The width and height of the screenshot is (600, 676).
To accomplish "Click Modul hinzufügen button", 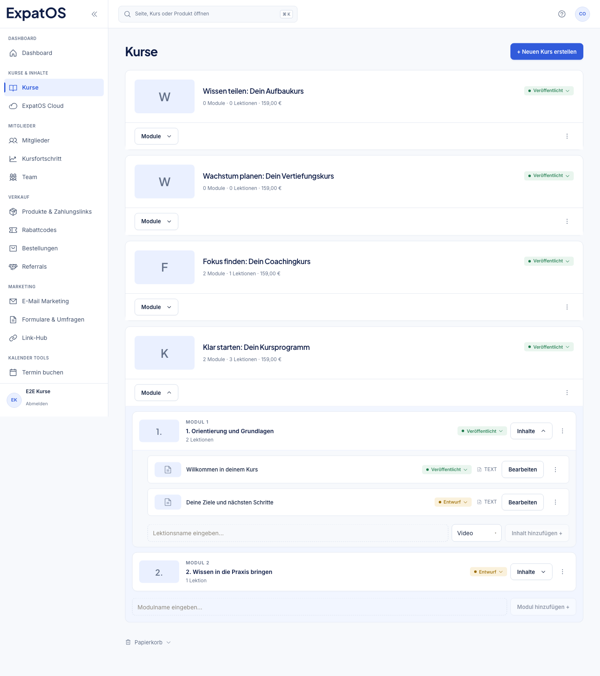I will click(x=543, y=607).
